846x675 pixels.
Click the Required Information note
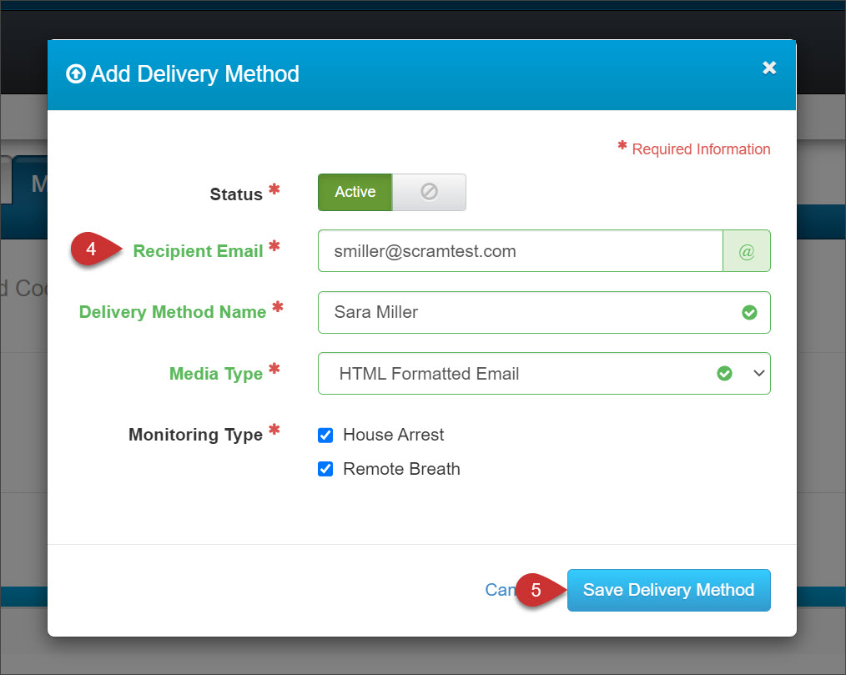[x=700, y=149]
